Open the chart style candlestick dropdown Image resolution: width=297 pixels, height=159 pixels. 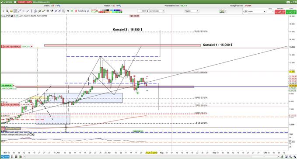(223, 11)
